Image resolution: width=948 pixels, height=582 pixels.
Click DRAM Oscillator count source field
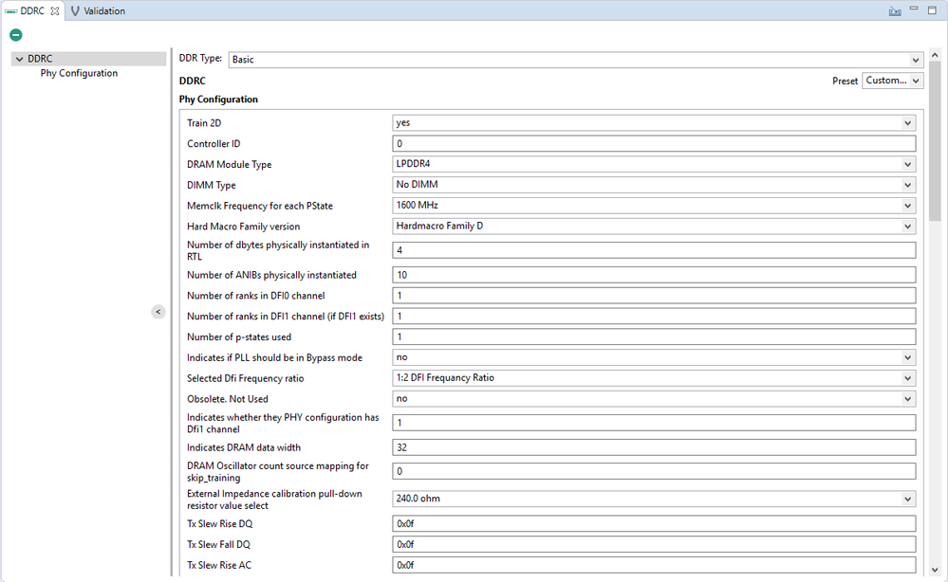(x=654, y=471)
